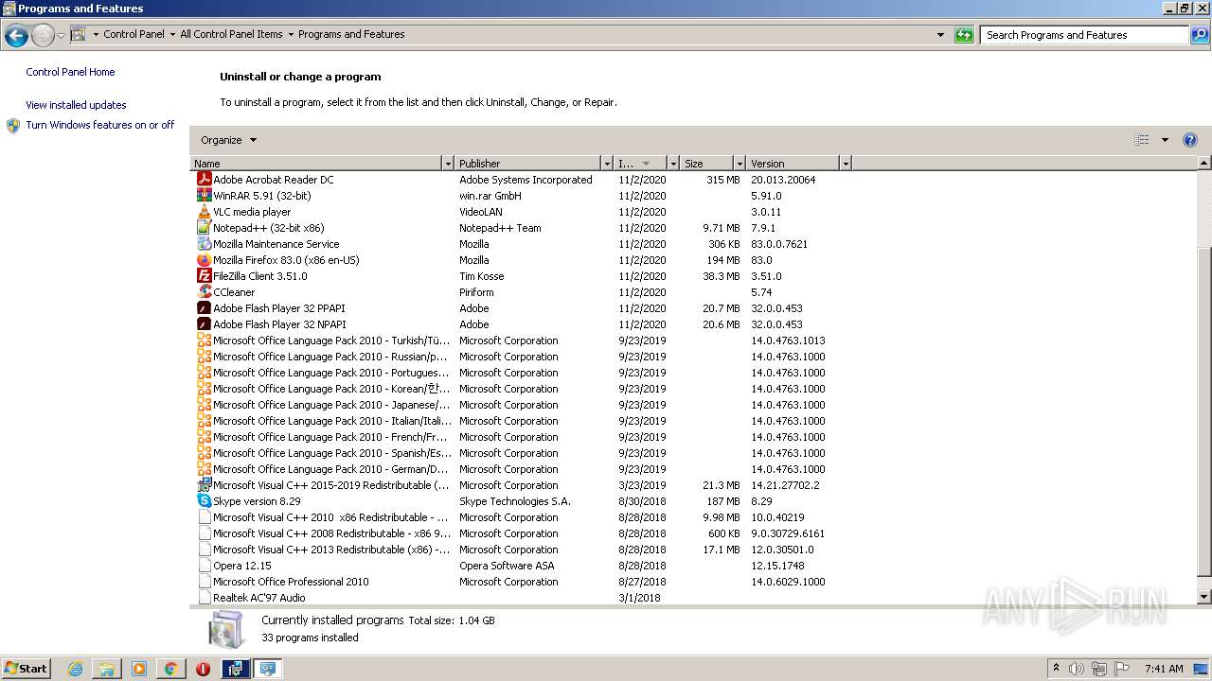Select the Adobe Acrobat Reader DC icon

(x=204, y=180)
